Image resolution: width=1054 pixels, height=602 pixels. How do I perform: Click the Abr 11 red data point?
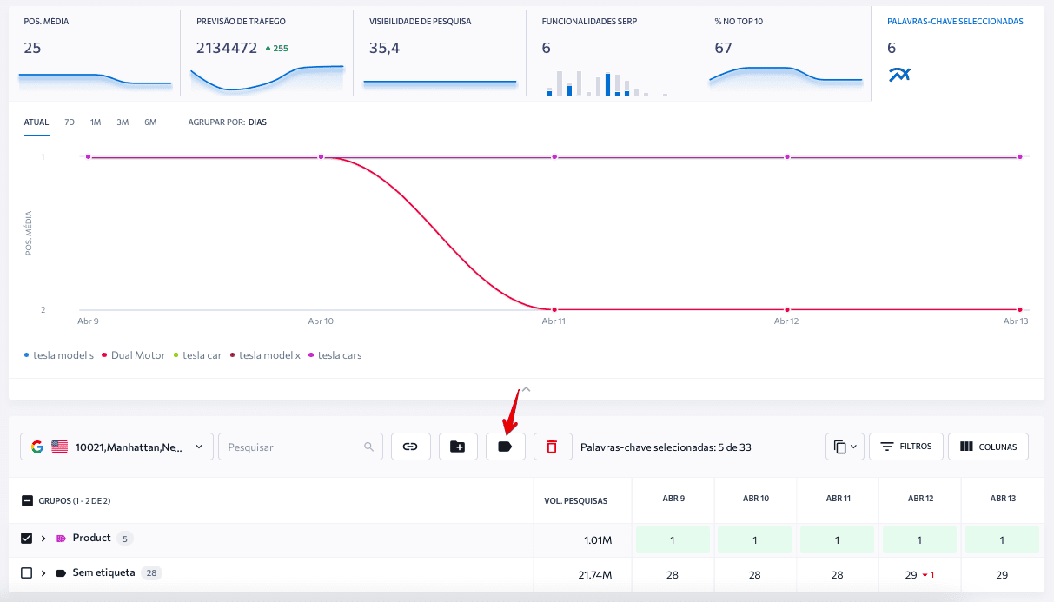[x=554, y=309]
